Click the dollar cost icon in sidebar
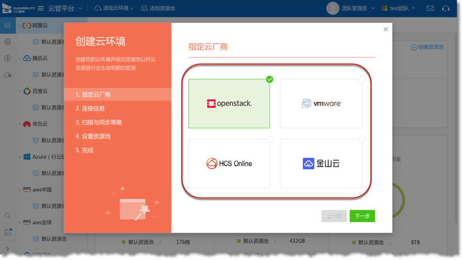The image size is (462, 260). point(7,58)
